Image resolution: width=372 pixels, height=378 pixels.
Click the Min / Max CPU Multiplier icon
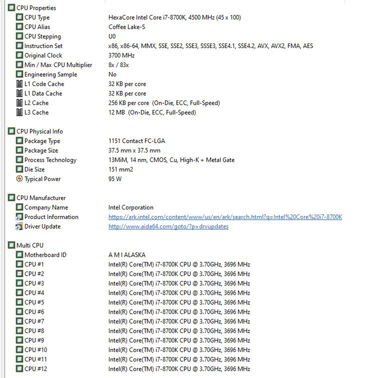(x=19, y=65)
